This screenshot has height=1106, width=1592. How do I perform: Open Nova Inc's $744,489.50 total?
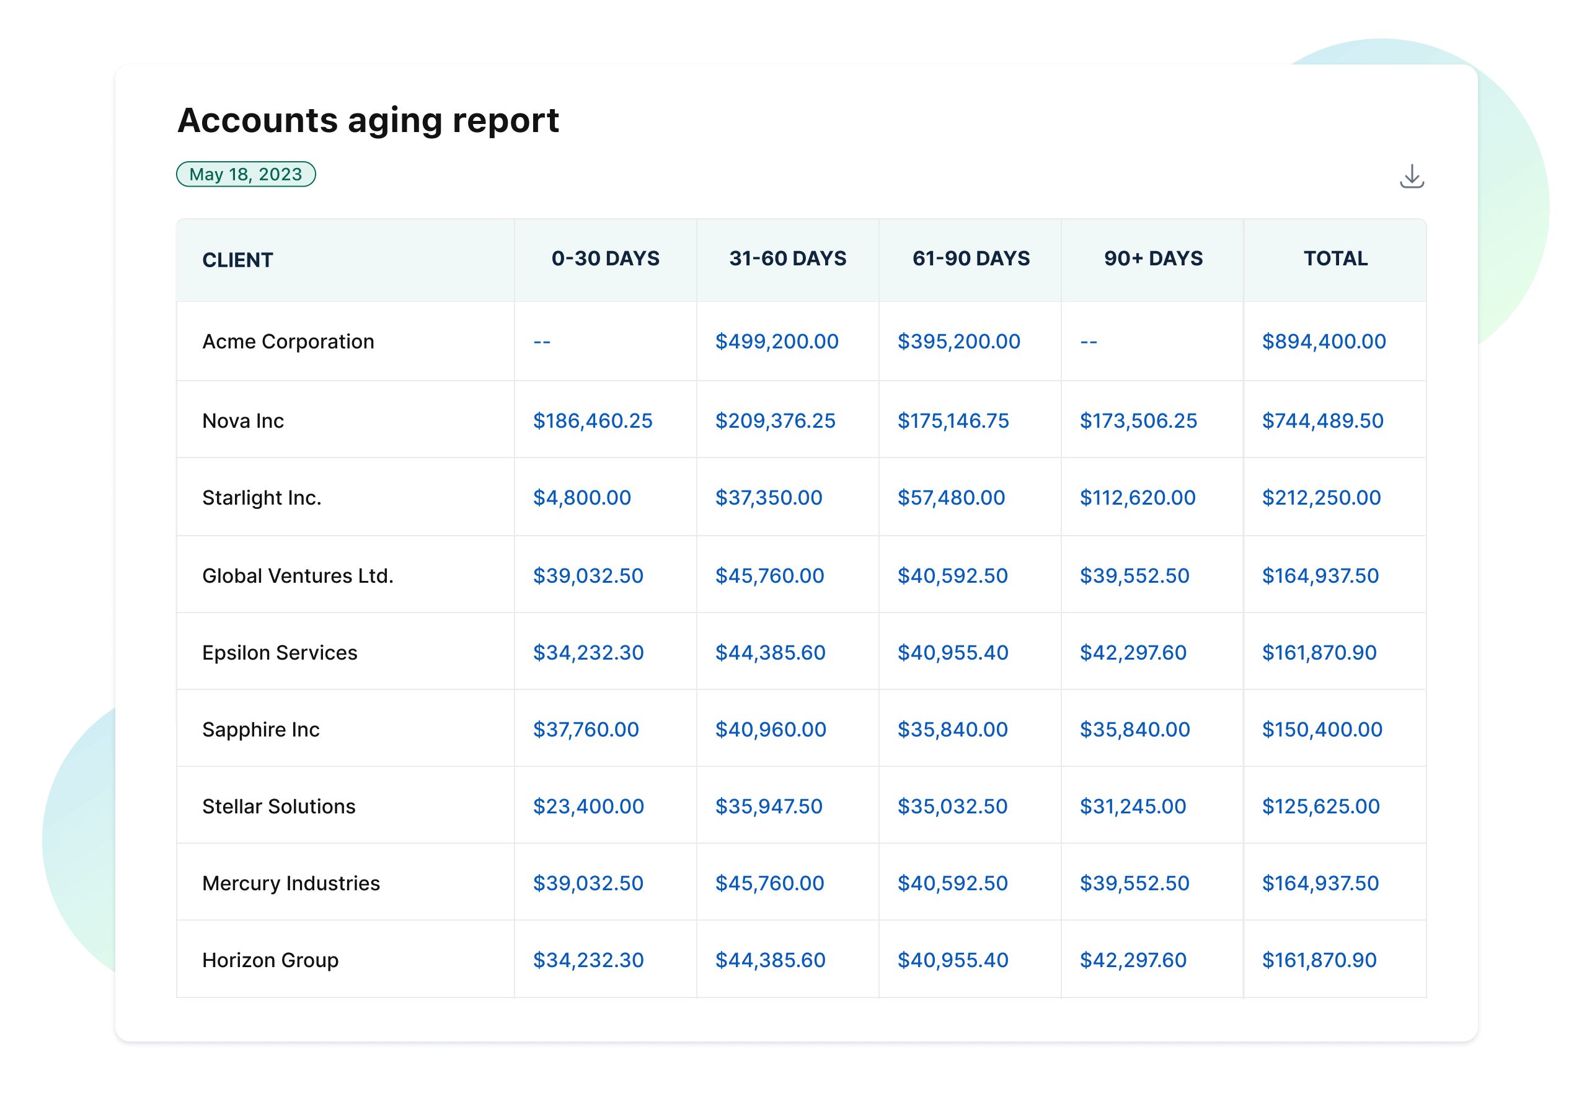pos(1322,421)
